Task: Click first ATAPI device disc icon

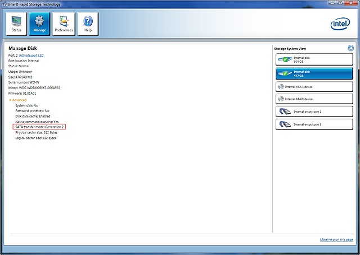Action: [x=281, y=87]
